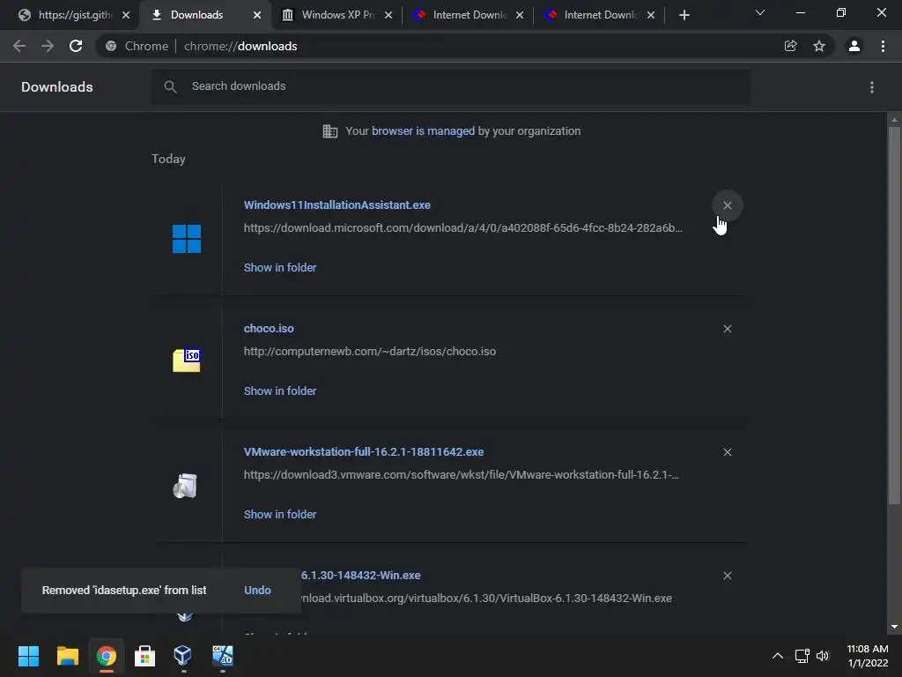Screen dimensions: 902x677
Task: Open the Windows Start menu
Action: click(28, 656)
